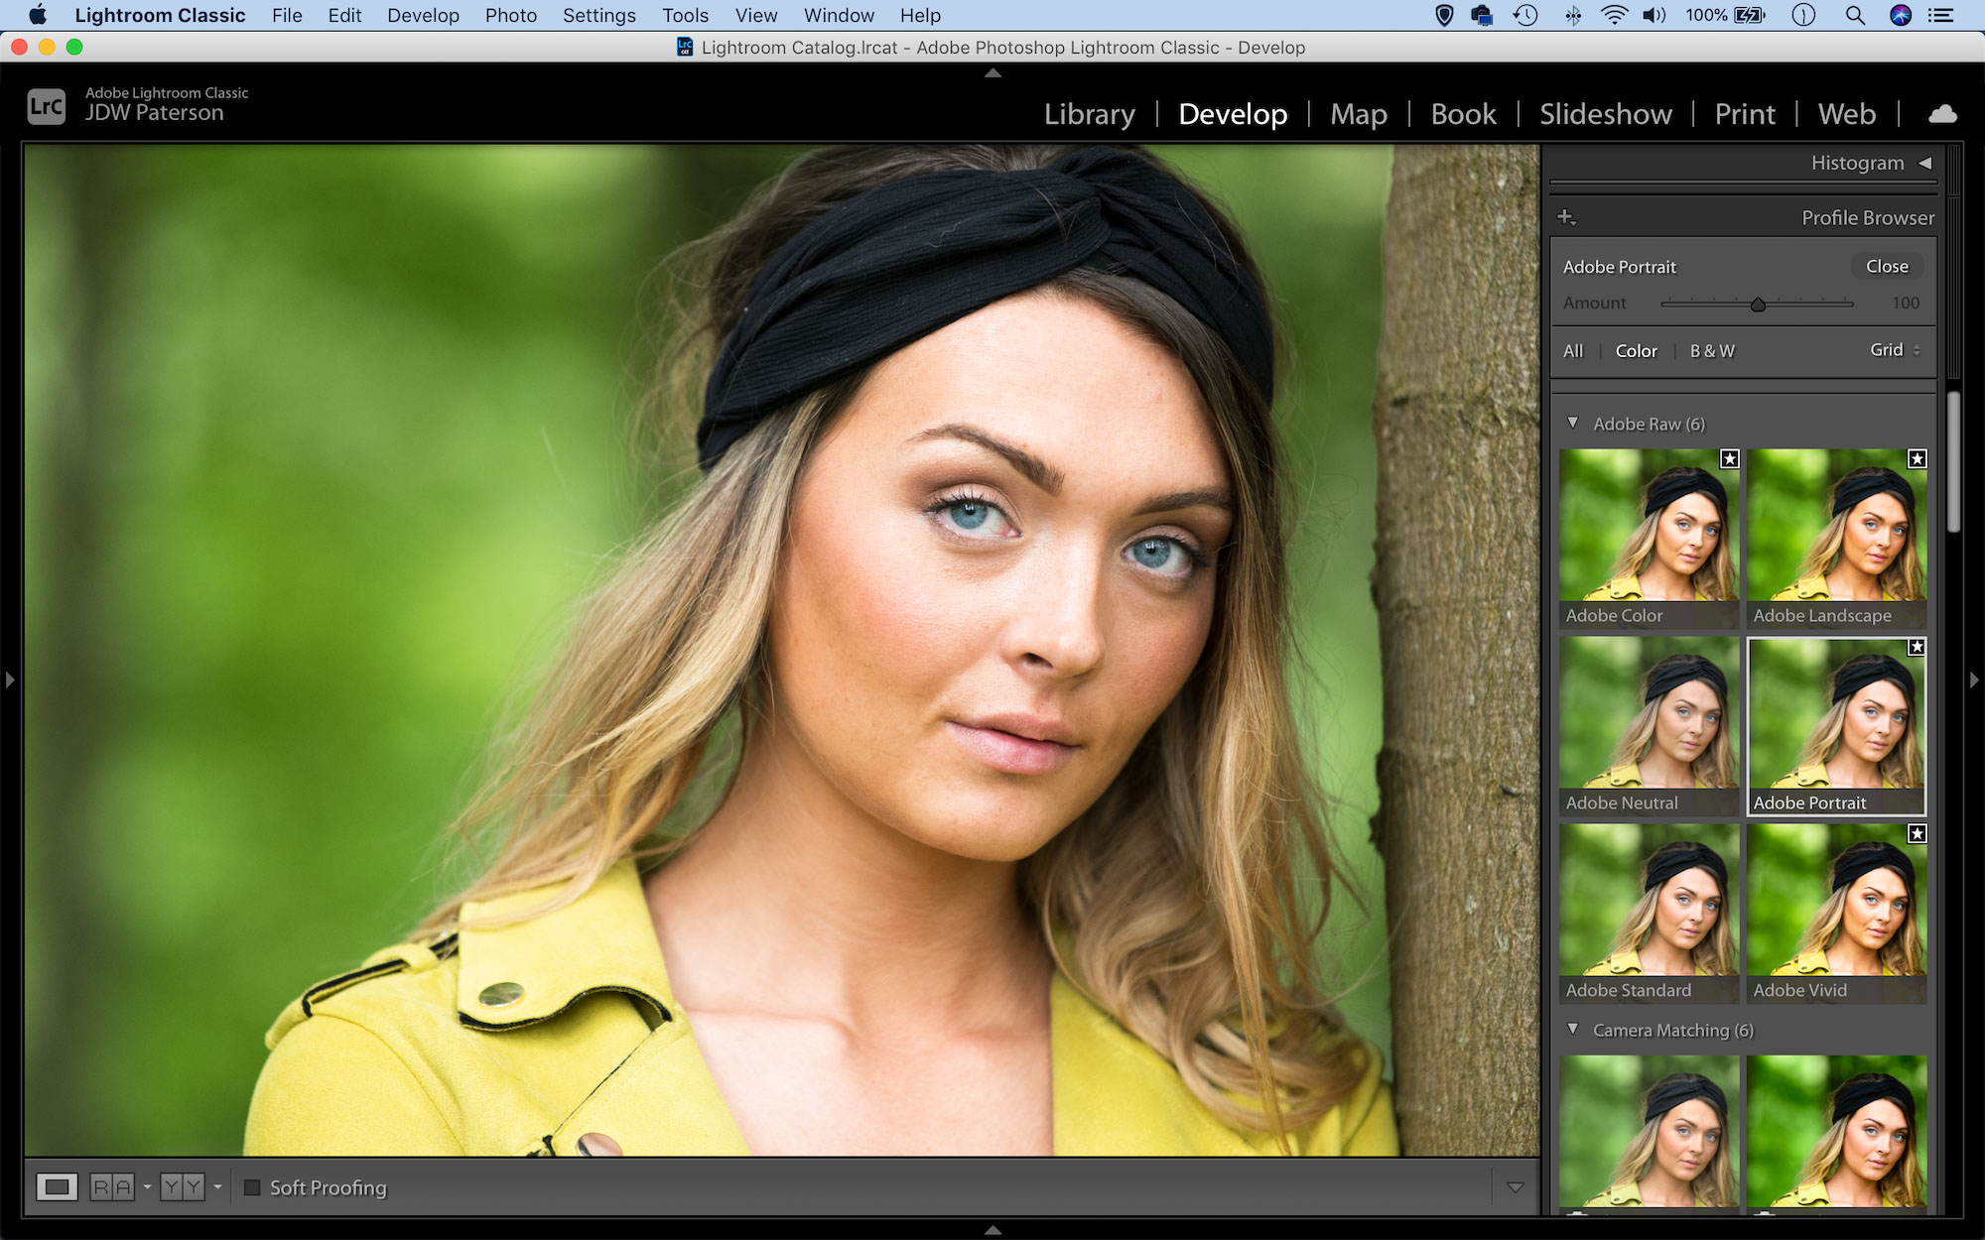The image size is (1985, 1240).
Task: Open the Grid view mode dropdown
Action: pos(1896,349)
